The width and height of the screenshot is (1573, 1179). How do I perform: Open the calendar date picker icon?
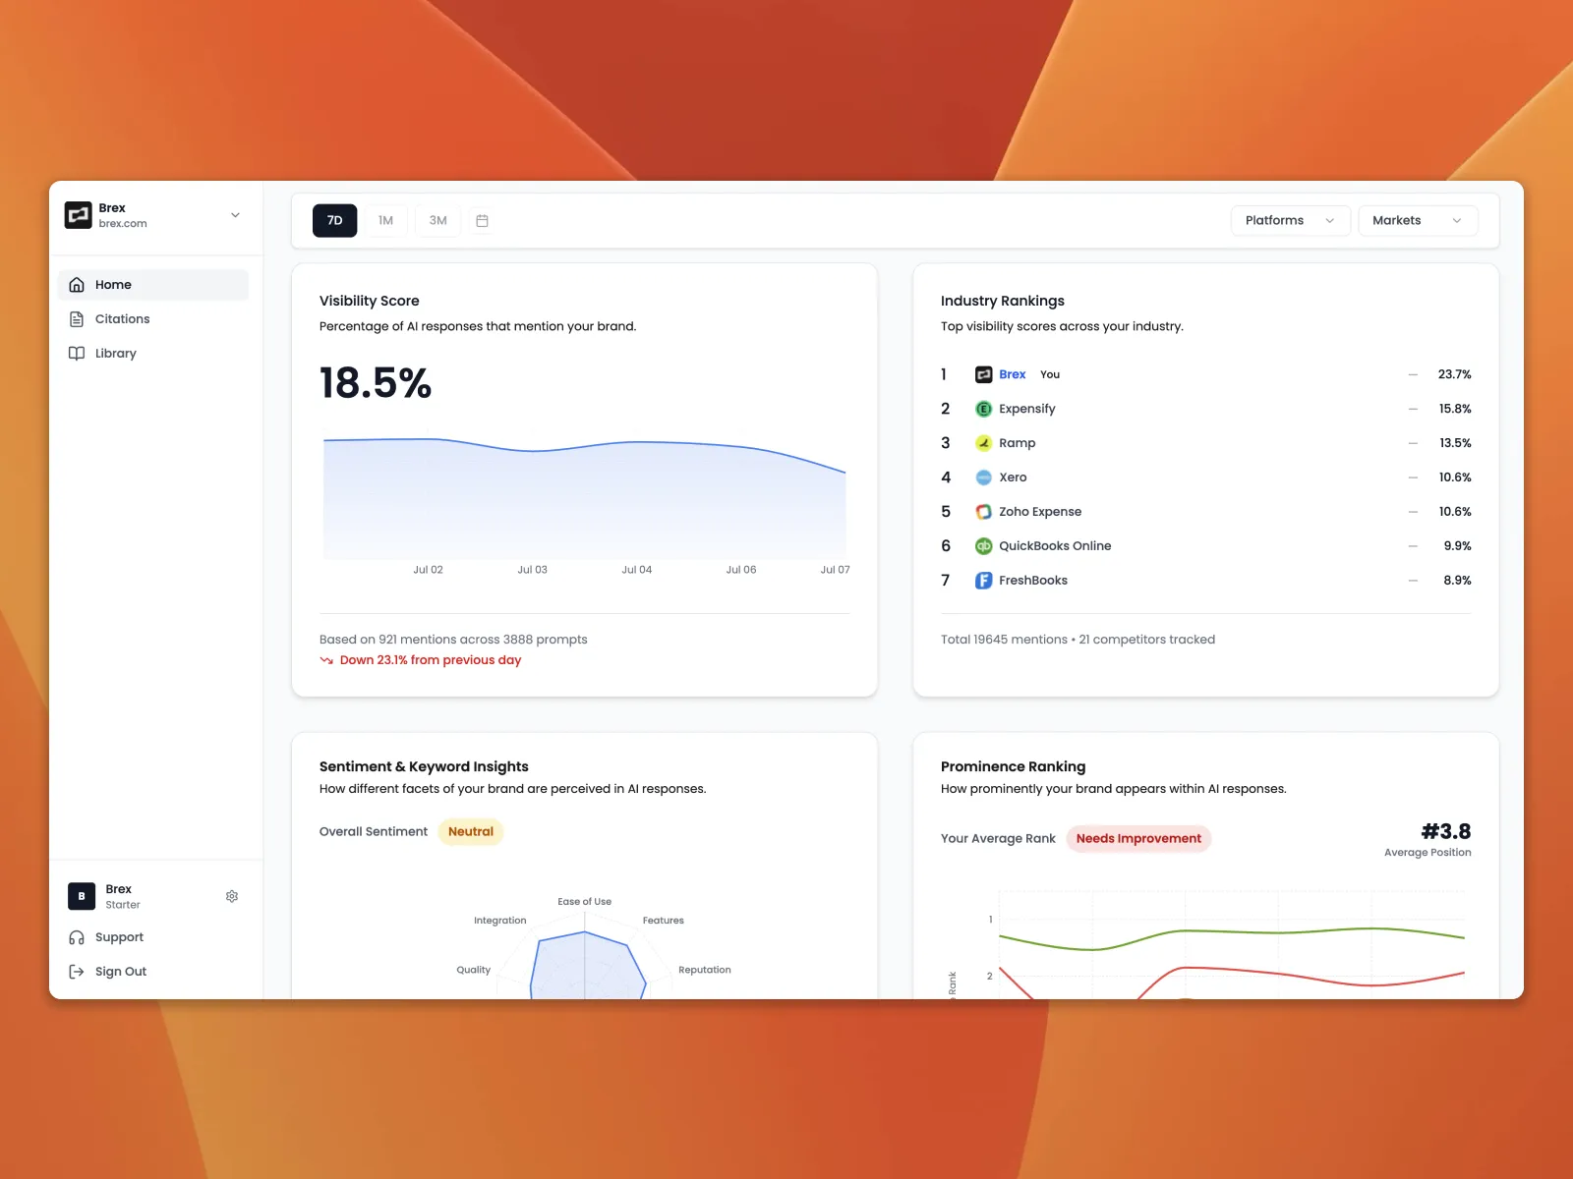coord(482,221)
